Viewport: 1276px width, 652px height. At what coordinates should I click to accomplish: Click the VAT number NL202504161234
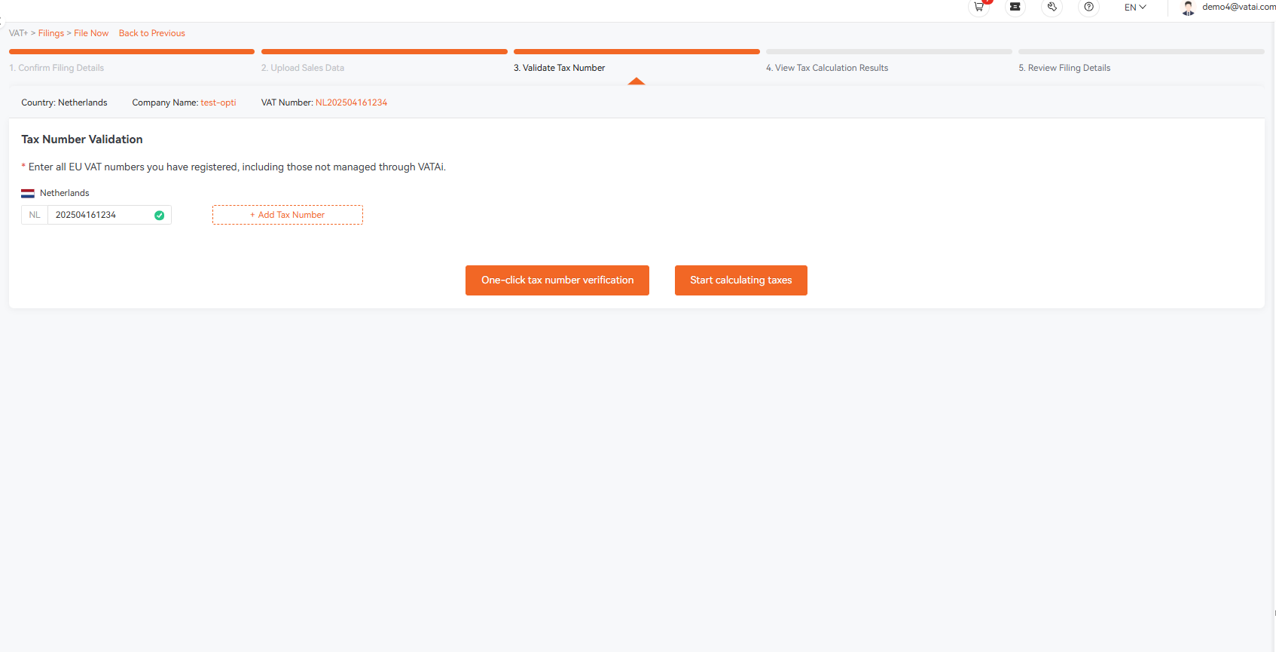(x=351, y=103)
